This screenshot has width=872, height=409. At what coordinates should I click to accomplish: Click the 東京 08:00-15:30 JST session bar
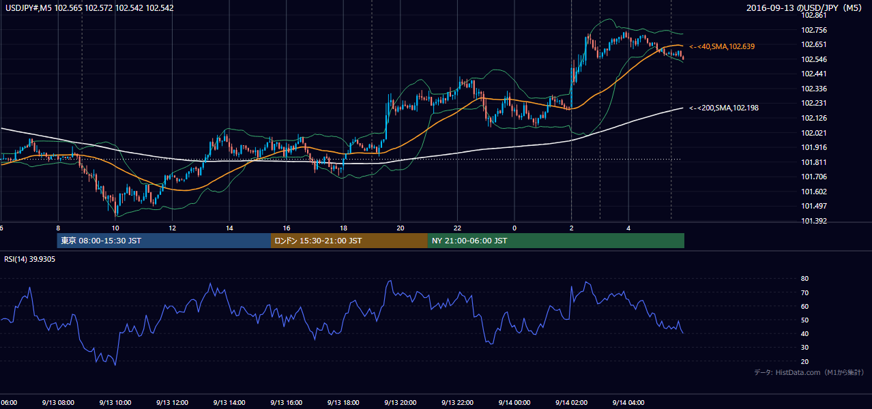(x=164, y=241)
